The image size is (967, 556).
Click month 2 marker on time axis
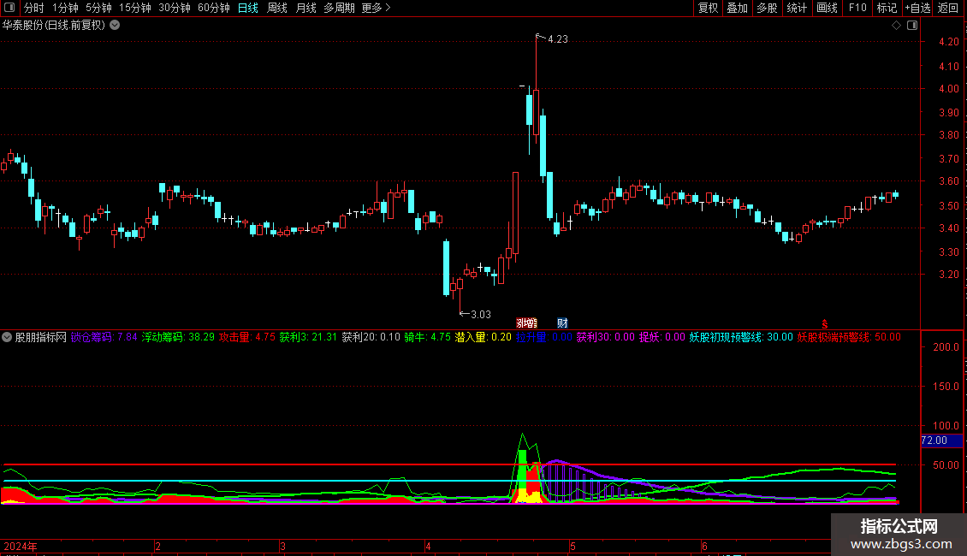157,546
